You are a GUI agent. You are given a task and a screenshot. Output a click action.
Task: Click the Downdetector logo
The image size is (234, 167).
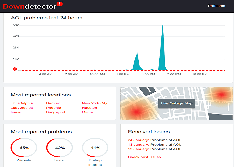click(x=33, y=6)
